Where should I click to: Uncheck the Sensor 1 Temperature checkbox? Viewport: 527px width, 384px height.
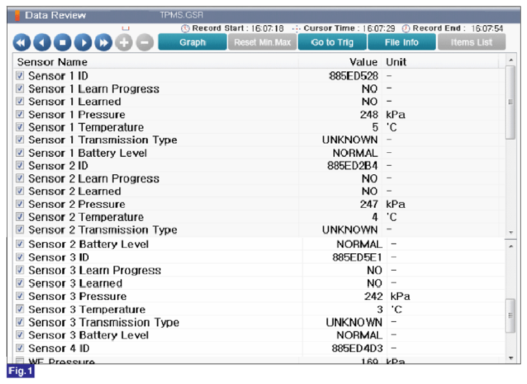point(20,127)
